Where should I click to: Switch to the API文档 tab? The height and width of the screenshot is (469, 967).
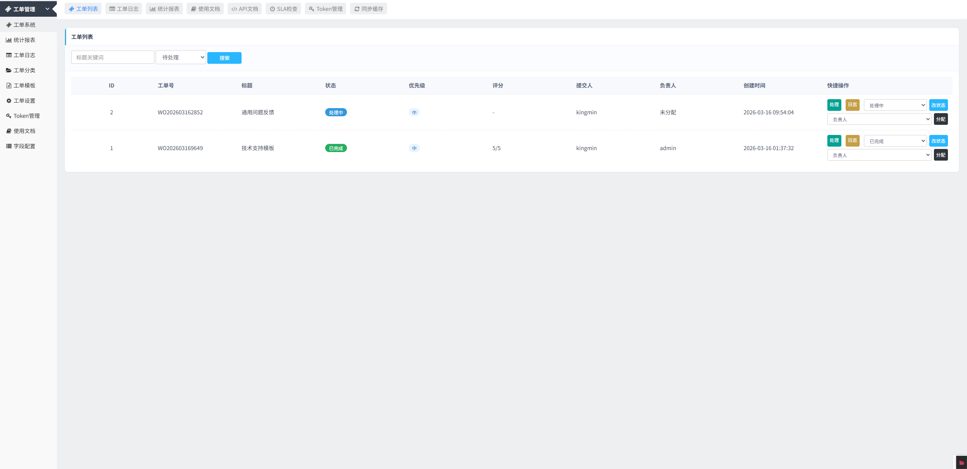point(245,9)
